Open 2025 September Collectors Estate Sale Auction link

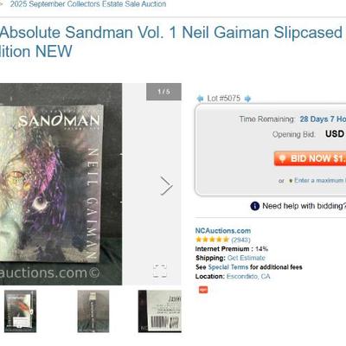pyautogui.click(x=88, y=4)
